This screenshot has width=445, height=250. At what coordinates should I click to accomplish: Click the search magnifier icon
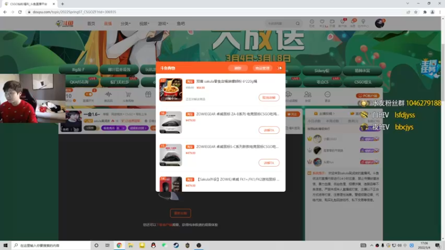point(298,23)
